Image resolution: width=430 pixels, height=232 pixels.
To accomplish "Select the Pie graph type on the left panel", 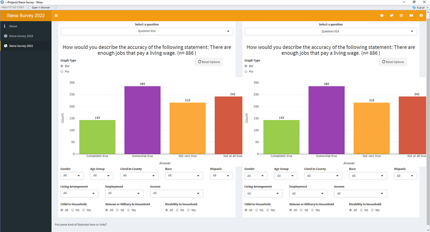I will 62,71.
